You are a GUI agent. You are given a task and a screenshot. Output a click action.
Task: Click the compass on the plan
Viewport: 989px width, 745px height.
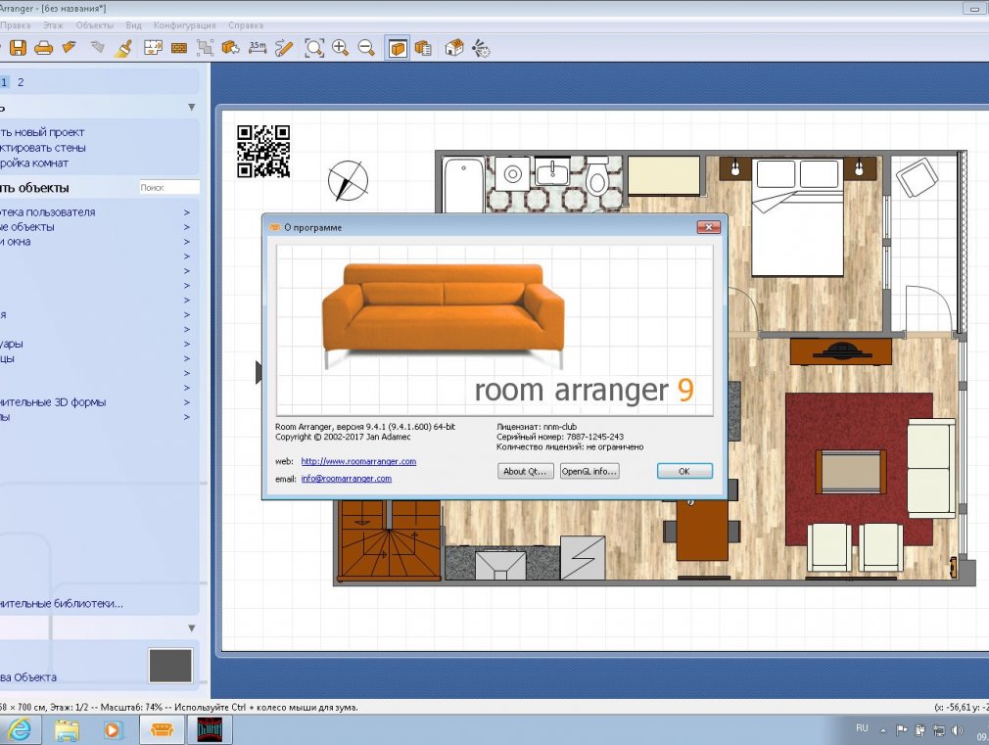(348, 180)
